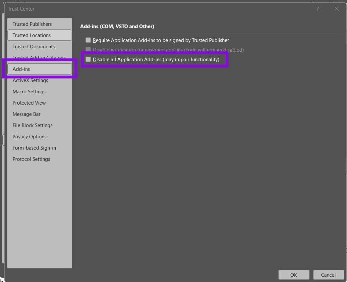Open the Trusted Publishers section
The width and height of the screenshot is (347, 282).
tap(39, 24)
